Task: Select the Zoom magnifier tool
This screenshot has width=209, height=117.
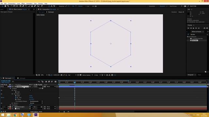Action: coord(8,6)
